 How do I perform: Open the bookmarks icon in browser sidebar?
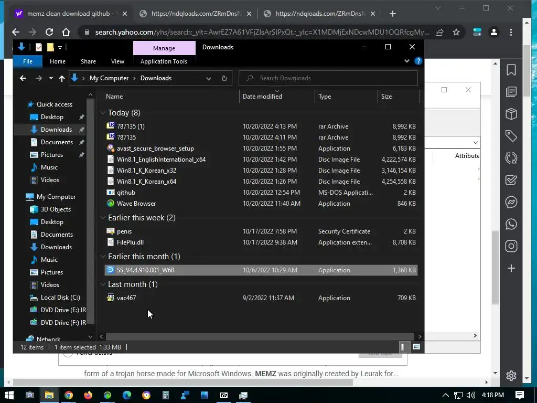tap(511, 70)
